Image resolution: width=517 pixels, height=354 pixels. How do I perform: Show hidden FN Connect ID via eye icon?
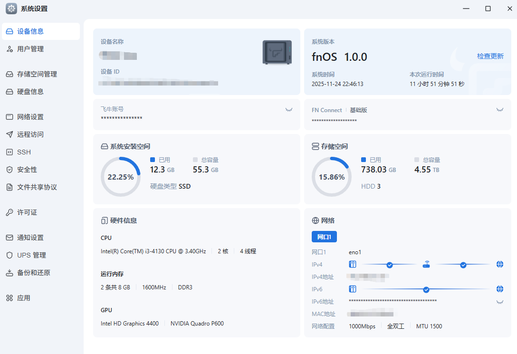pos(499,110)
